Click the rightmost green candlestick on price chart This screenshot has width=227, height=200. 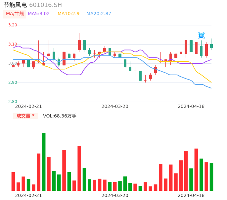[x=211, y=46]
